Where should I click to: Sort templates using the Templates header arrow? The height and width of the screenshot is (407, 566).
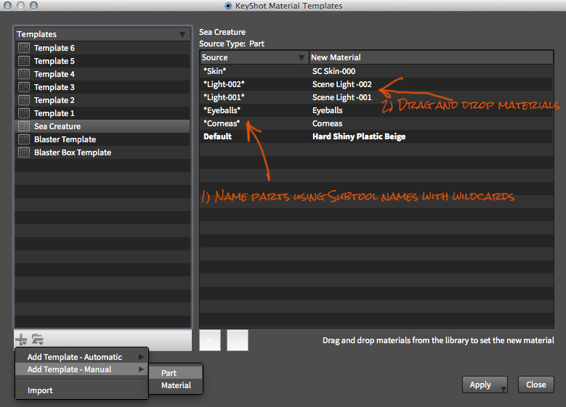pyautogui.click(x=182, y=34)
